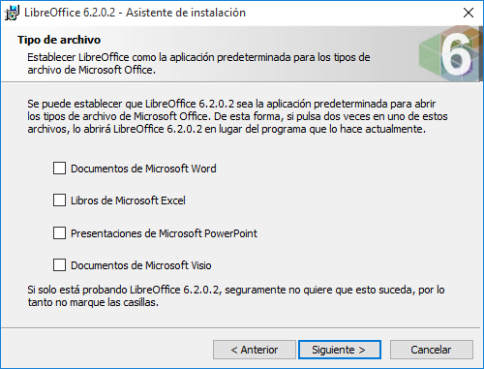Click the "Establecer LibreOffice como la aplicación" description

click(x=198, y=63)
